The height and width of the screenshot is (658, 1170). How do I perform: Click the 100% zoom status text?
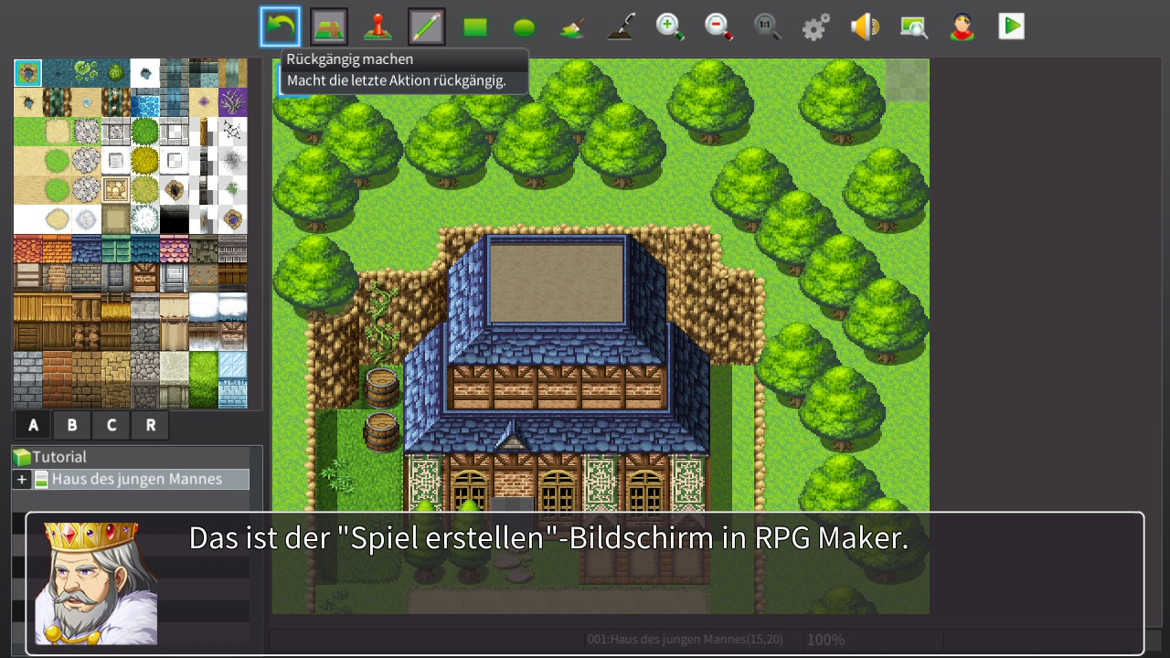pyautogui.click(x=825, y=640)
